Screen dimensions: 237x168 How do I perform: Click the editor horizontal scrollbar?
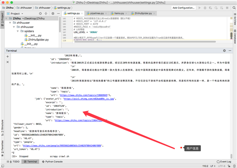[x=145, y=42]
